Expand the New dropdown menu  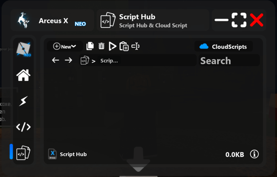[65, 46]
